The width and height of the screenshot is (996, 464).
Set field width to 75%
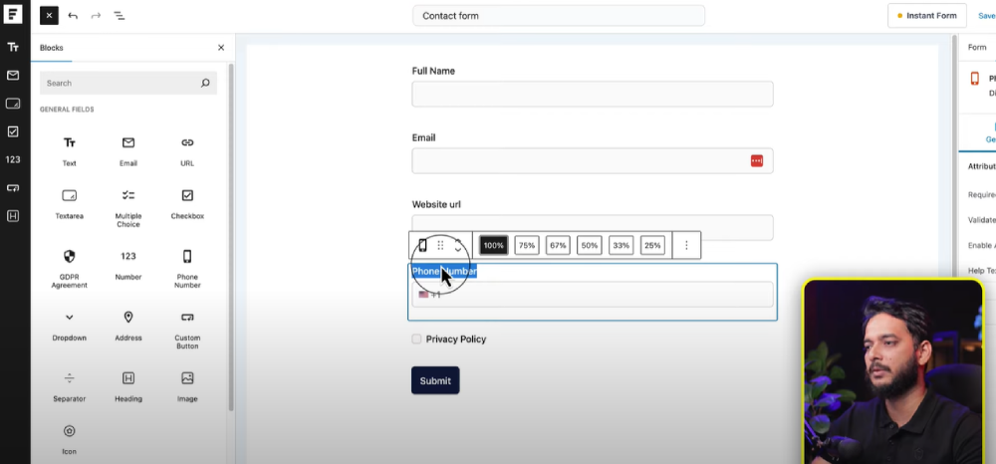coord(527,245)
